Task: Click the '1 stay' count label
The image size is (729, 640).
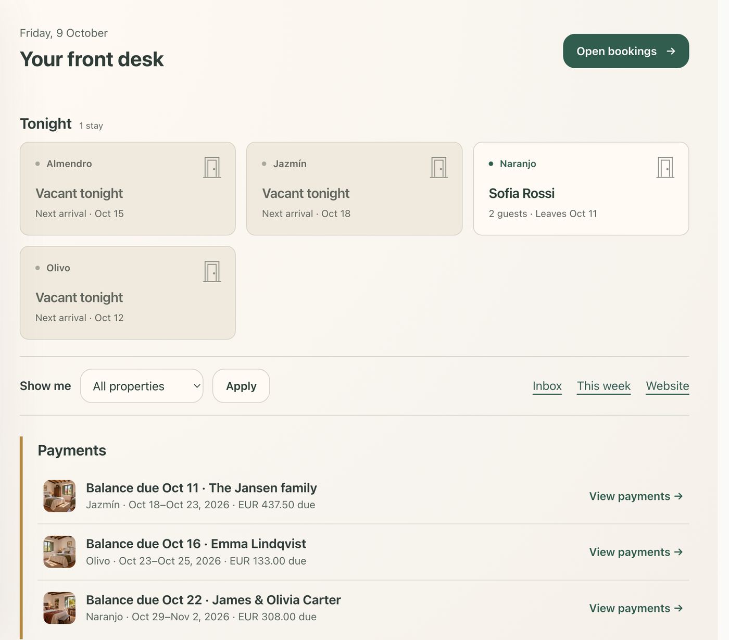Action: coord(91,126)
